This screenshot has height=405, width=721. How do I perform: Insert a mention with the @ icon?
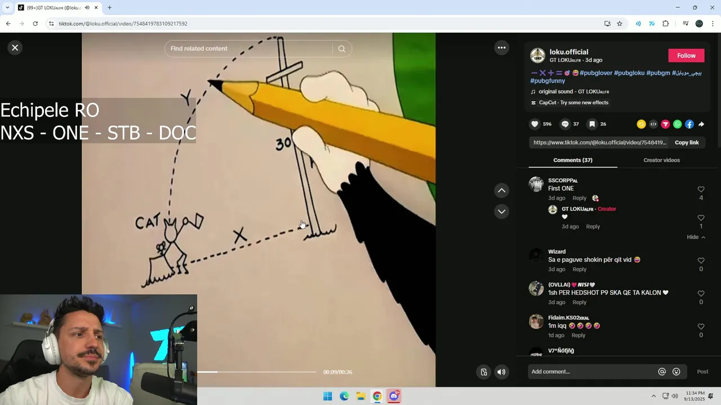click(x=662, y=372)
